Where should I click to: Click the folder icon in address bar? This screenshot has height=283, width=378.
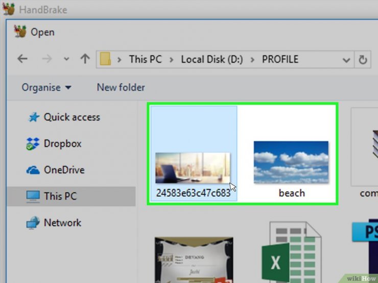coord(105,59)
